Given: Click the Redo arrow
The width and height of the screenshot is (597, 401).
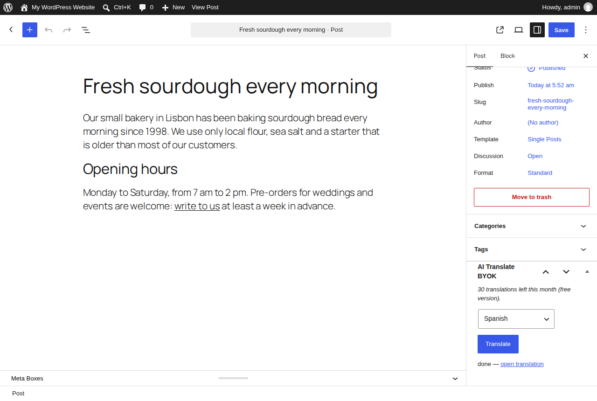Looking at the screenshot, I should click(x=67, y=30).
